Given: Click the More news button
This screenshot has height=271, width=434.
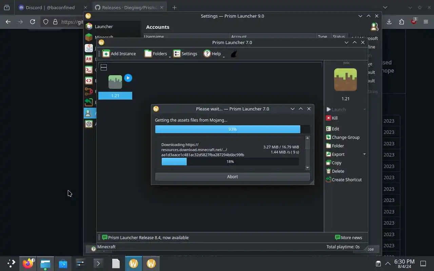Looking at the screenshot, I should click(349, 237).
